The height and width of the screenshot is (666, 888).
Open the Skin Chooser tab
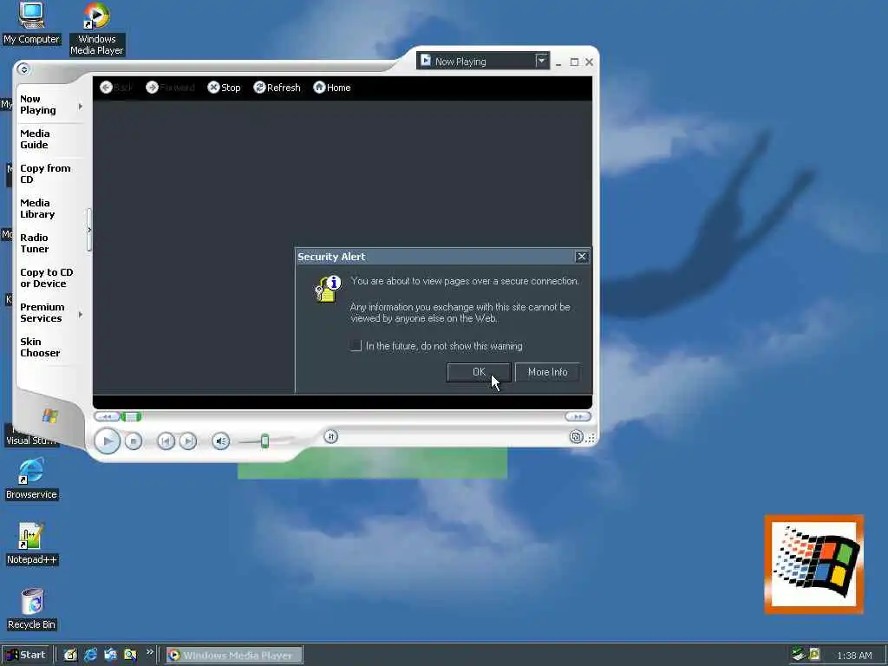click(40, 347)
